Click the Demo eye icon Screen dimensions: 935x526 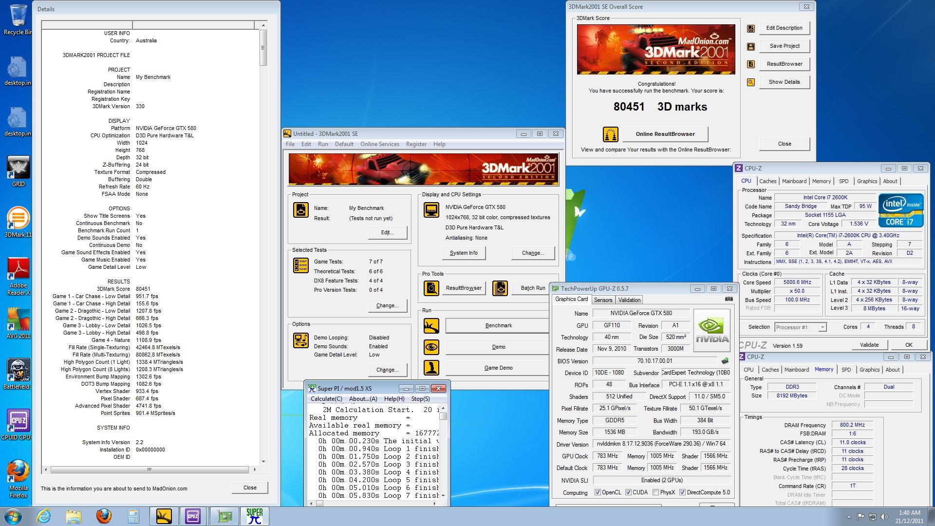click(x=431, y=347)
